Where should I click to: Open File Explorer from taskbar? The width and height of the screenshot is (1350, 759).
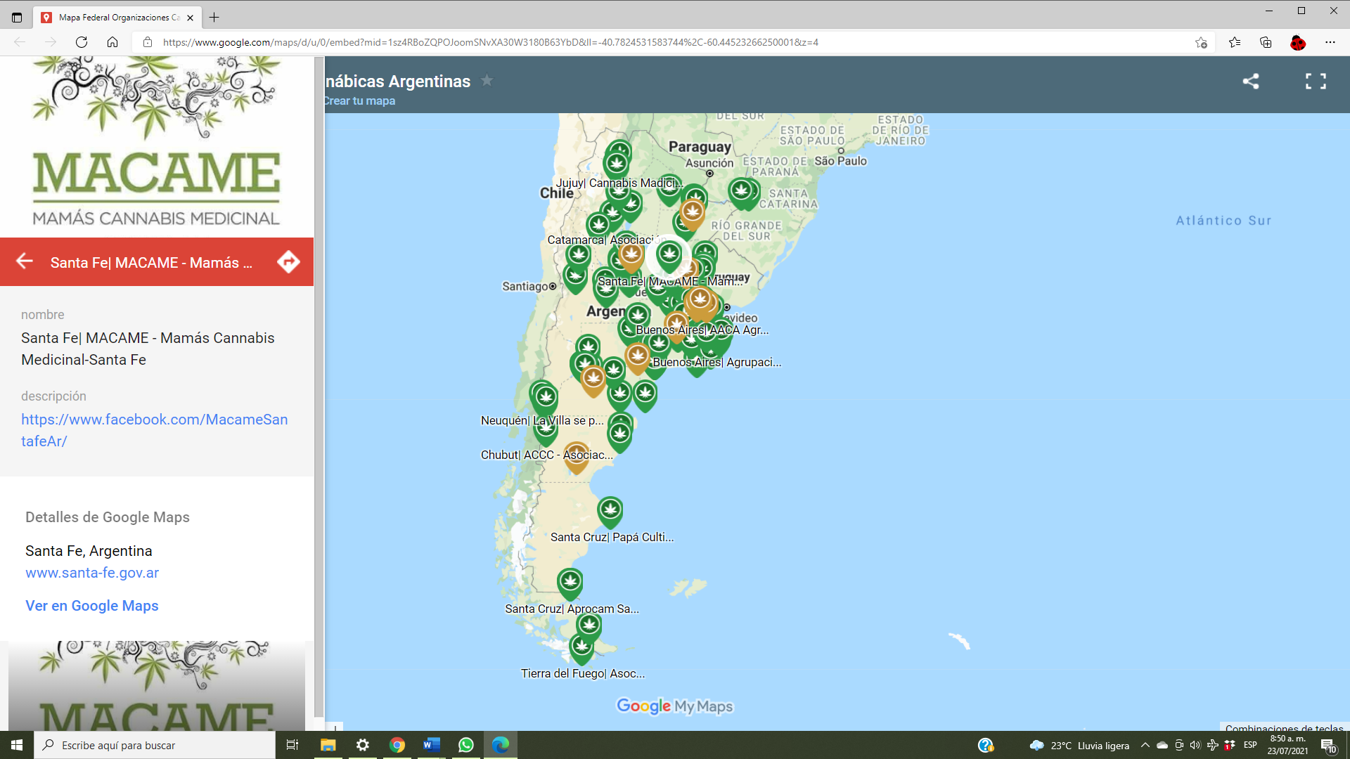point(328,745)
